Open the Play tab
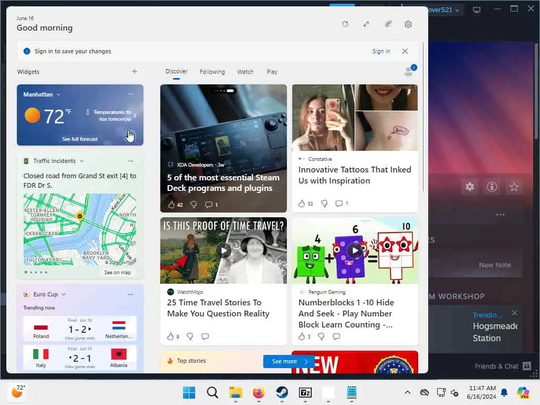This screenshot has width=540, height=405. [272, 72]
